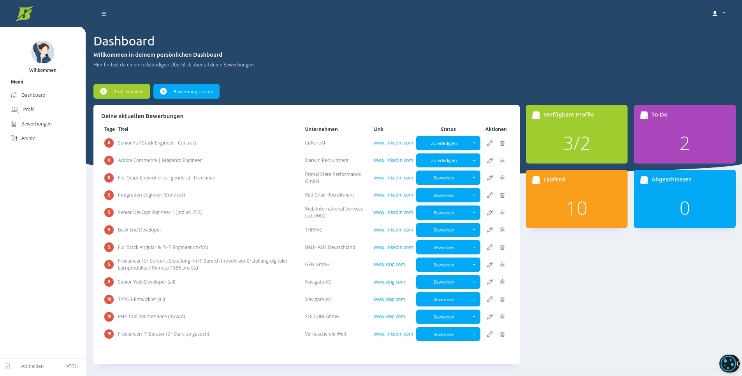Click the Profil erstellen button

(x=121, y=91)
